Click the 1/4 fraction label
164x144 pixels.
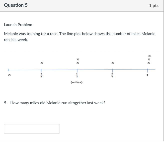[42, 75]
